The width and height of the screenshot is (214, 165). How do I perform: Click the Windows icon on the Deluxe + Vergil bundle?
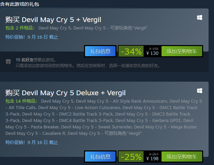pos(199,91)
